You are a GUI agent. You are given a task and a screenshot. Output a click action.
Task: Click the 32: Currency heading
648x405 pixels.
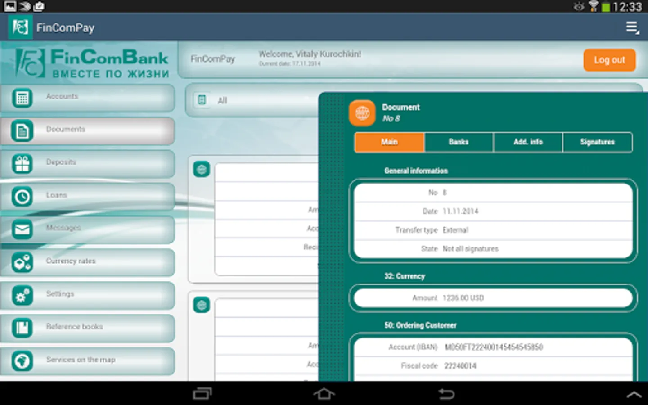[x=405, y=276]
